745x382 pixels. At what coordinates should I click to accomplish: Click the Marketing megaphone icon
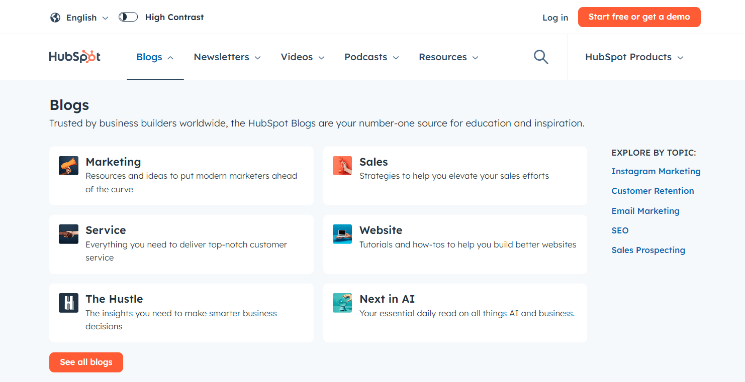[68, 166]
